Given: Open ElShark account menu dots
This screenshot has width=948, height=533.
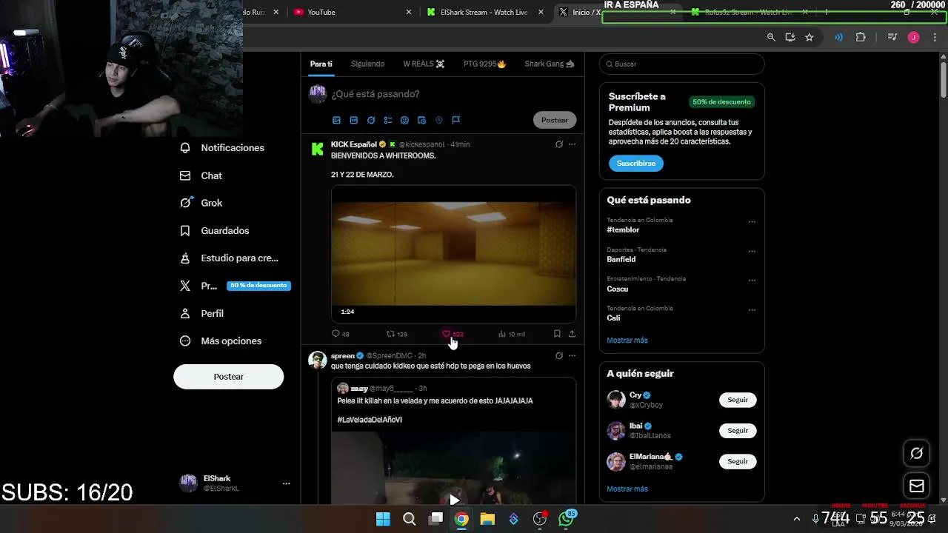Looking at the screenshot, I should click(x=286, y=483).
